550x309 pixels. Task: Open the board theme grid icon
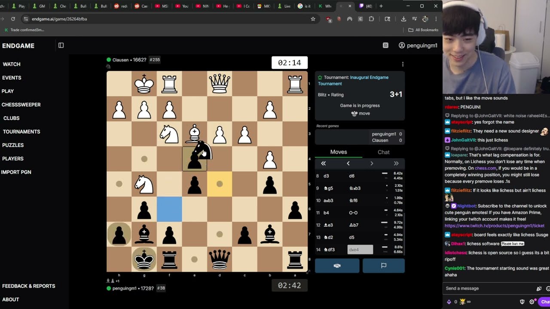pyautogui.click(x=385, y=45)
